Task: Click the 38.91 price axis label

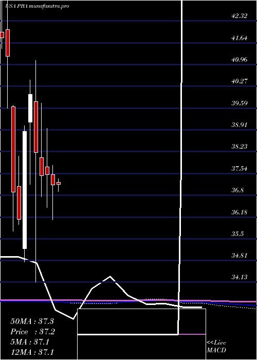Action: pos(240,125)
